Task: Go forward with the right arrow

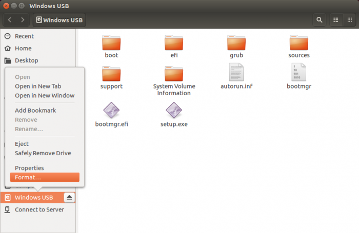Action: [23, 20]
